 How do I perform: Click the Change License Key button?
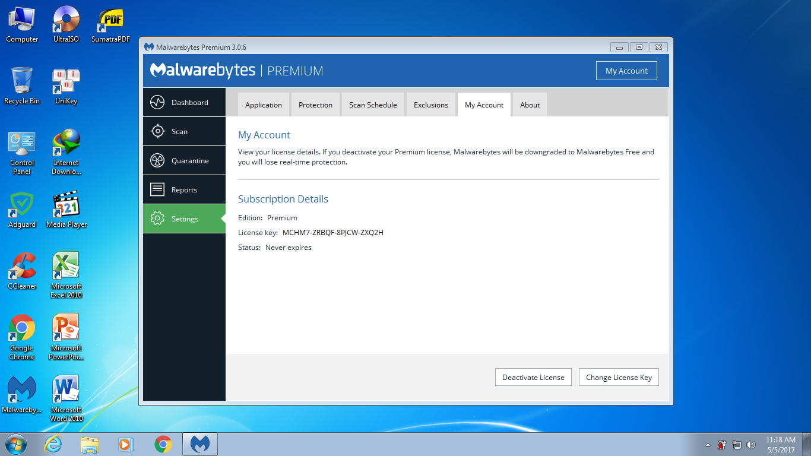(x=619, y=377)
